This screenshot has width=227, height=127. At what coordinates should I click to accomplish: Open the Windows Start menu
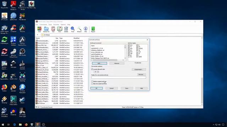pyautogui.click(x=3, y=125)
